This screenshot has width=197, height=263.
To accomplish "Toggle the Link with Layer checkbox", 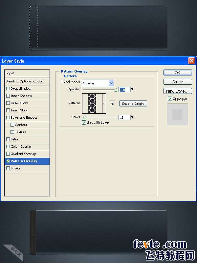I will 84,123.
